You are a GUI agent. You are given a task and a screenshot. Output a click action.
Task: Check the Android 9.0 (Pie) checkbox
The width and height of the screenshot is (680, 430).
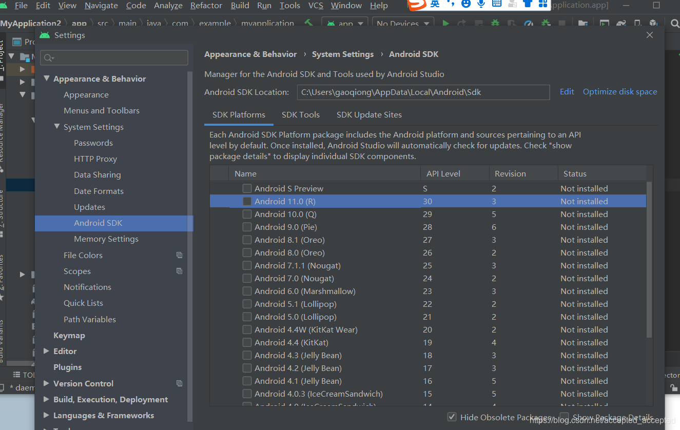(247, 227)
